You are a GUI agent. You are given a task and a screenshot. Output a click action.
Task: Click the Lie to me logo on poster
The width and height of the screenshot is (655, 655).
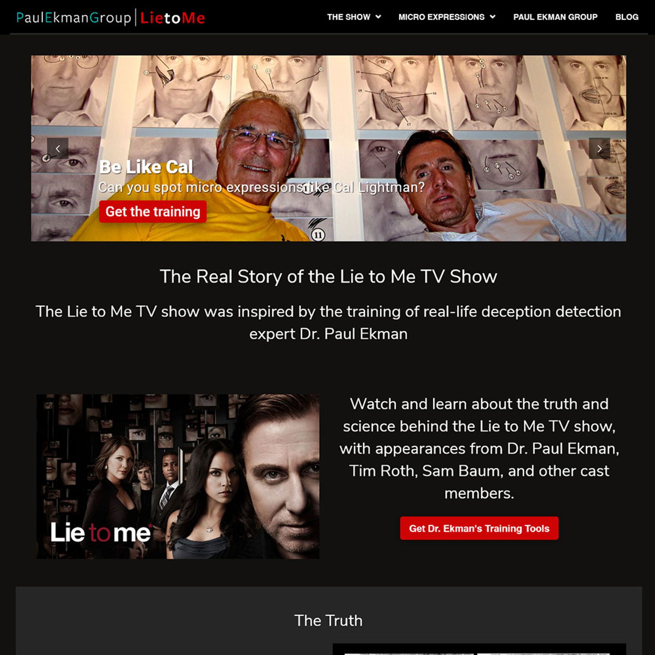point(101,532)
